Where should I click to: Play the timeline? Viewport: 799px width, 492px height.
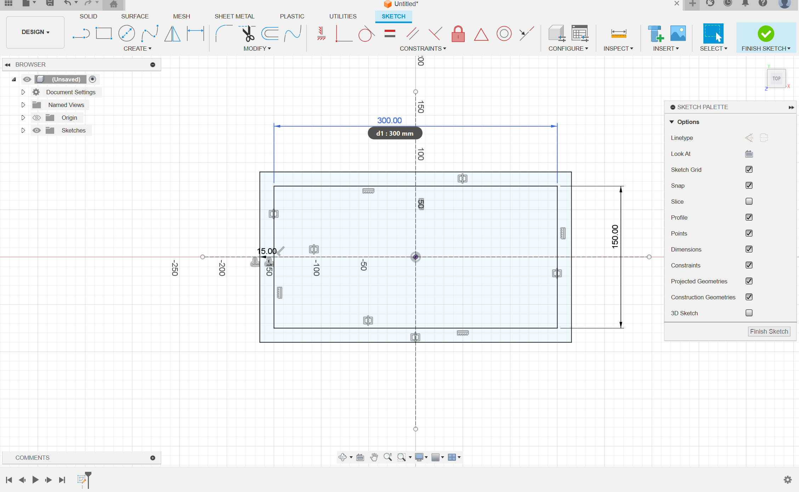35,480
